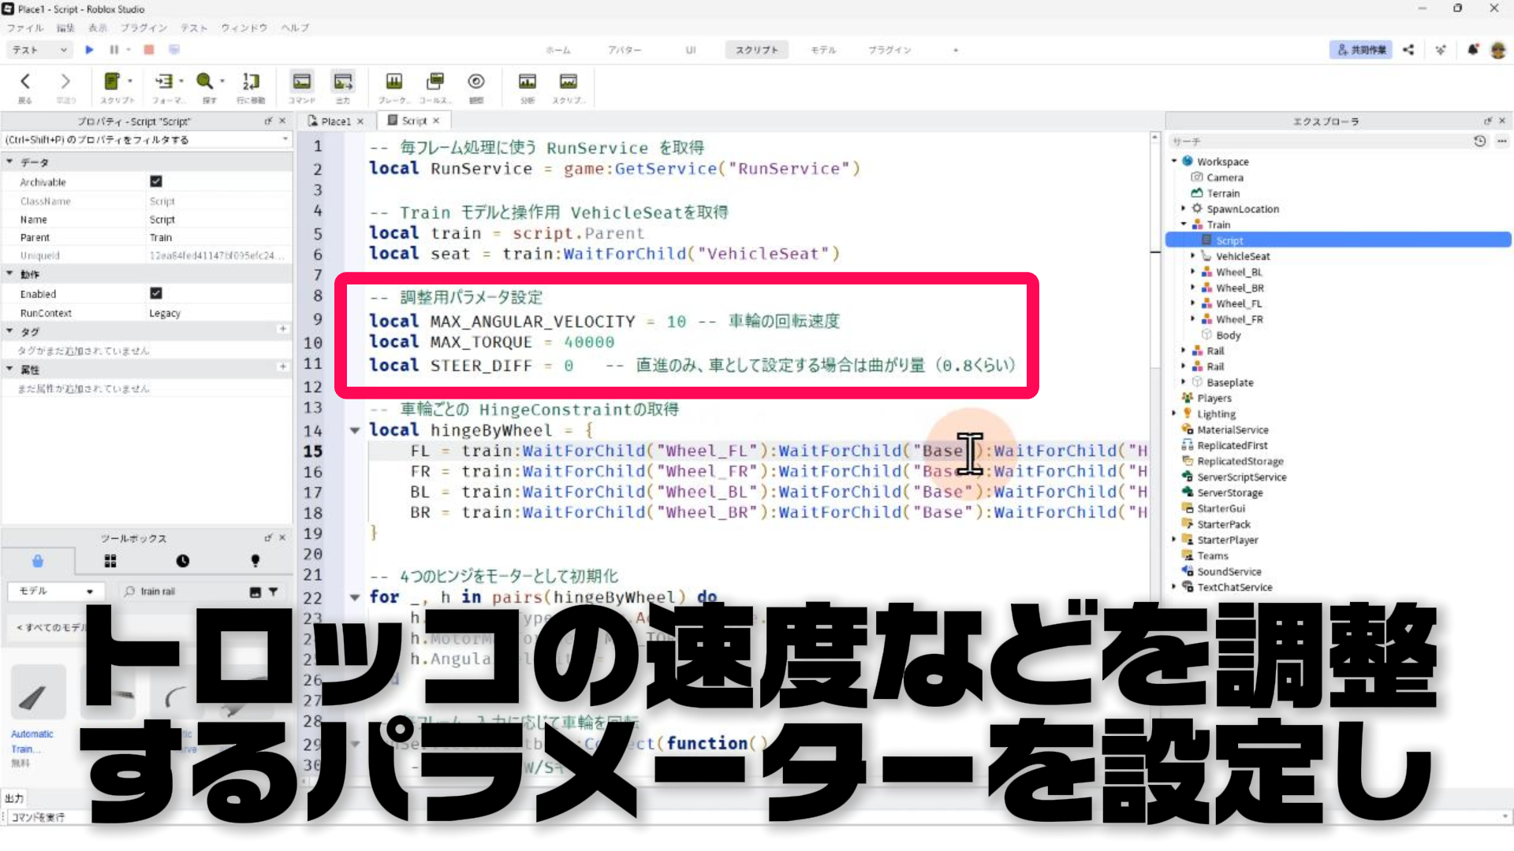
Task: Click the Collaborate button
Action: (x=1360, y=50)
